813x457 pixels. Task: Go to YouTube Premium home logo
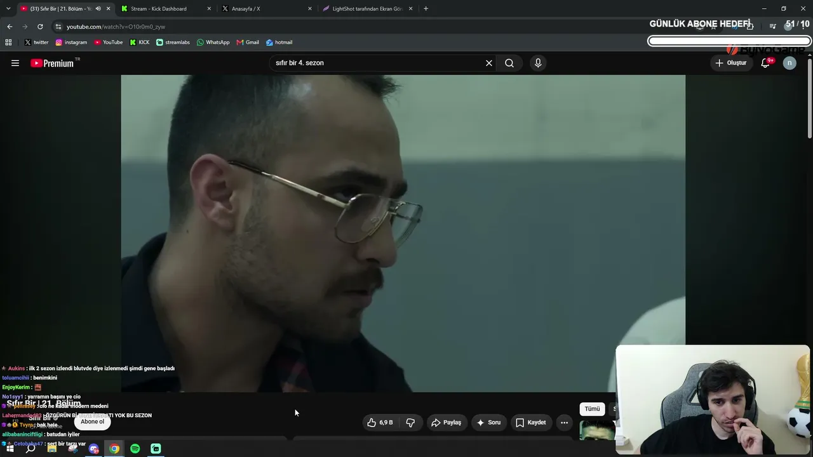pos(52,63)
